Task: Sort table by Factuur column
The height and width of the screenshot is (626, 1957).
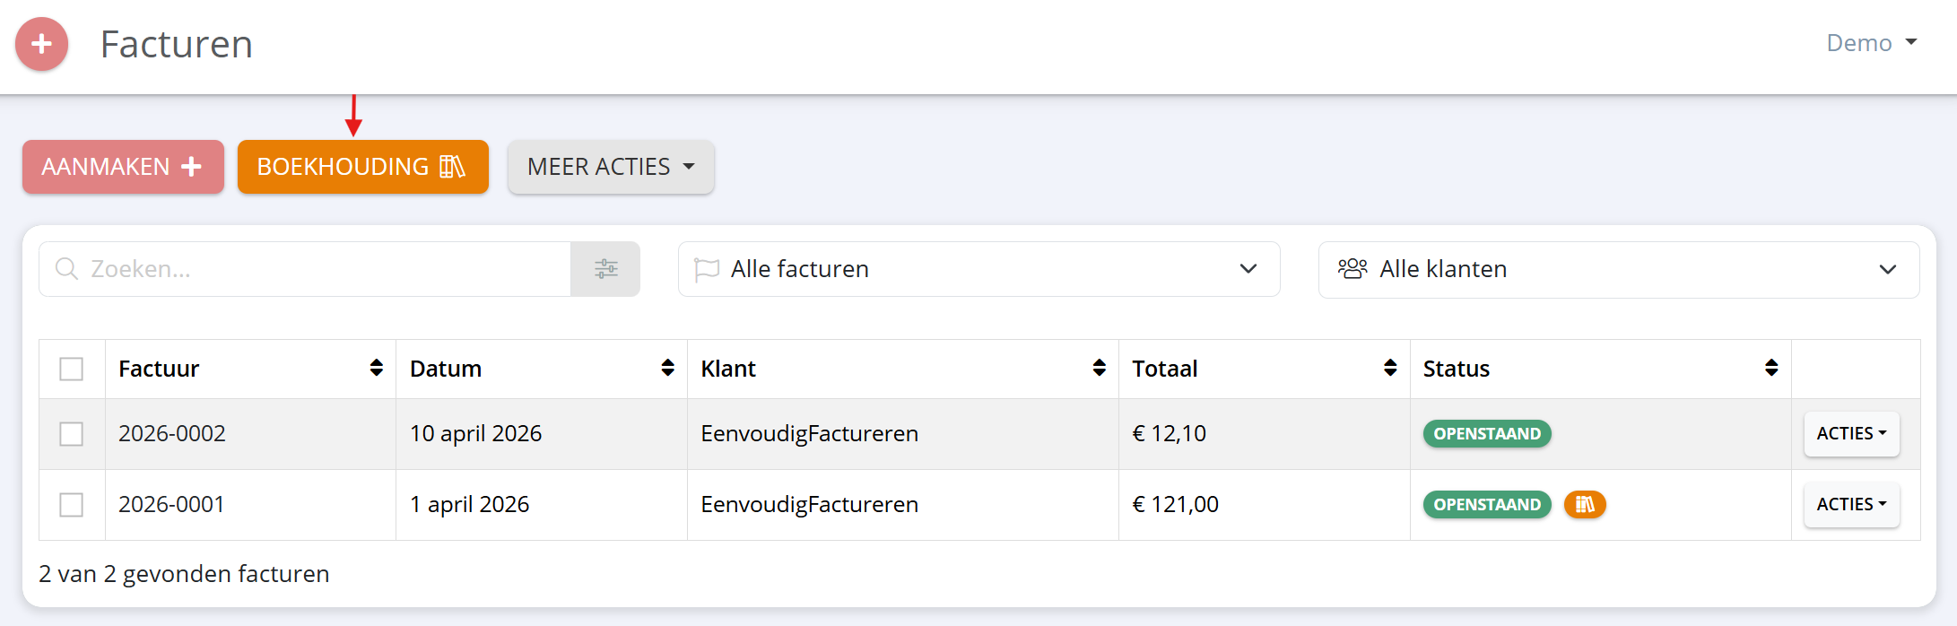Action: coord(376,368)
